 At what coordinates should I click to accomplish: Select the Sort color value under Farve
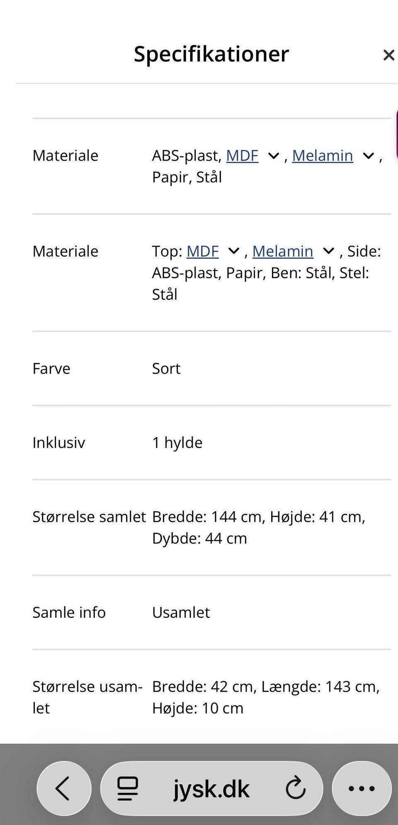pyautogui.click(x=166, y=368)
